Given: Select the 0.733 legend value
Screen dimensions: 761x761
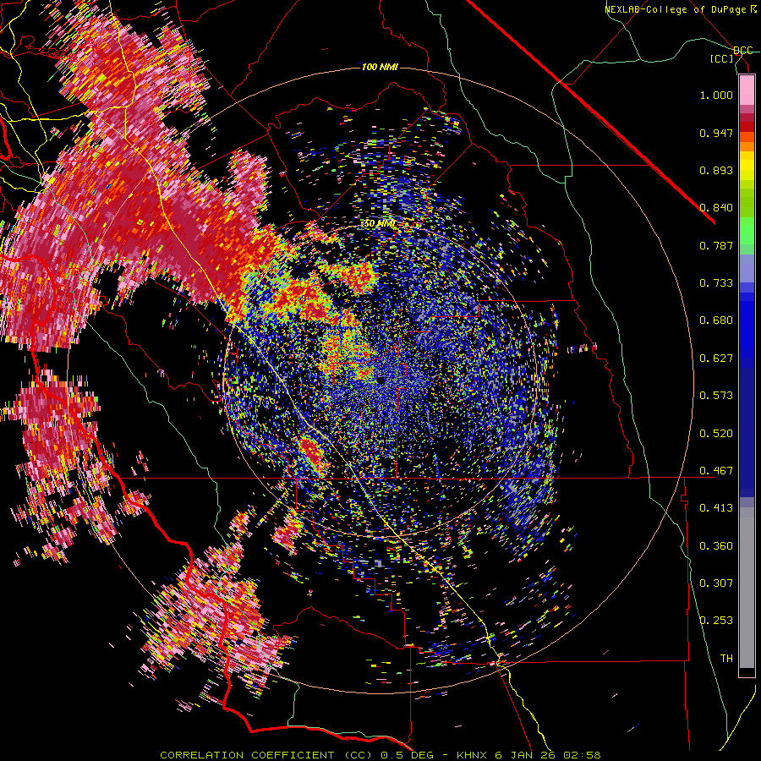Looking at the screenshot, I should pyautogui.click(x=716, y=282).
